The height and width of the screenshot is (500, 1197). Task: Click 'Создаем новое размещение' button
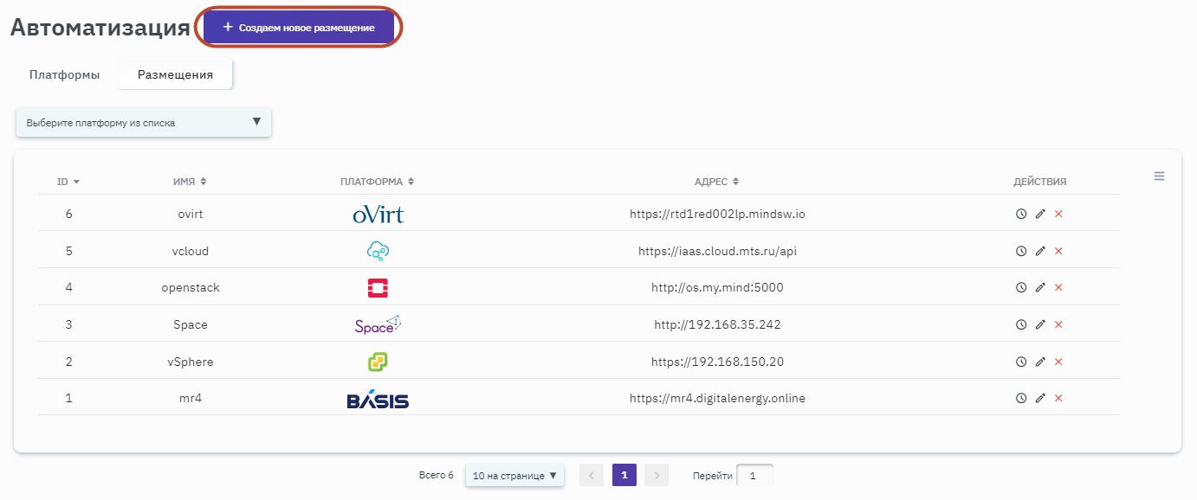[x=299, y=28]
